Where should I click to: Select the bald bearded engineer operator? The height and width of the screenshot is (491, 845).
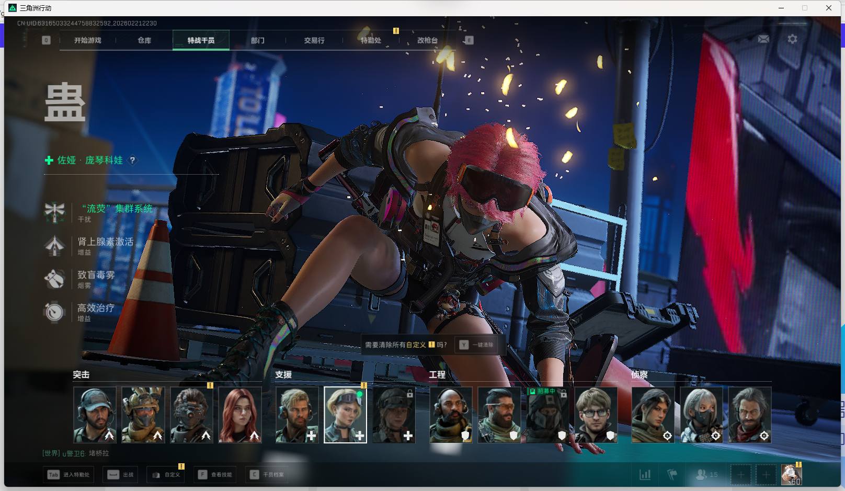[x=451, y=415]
